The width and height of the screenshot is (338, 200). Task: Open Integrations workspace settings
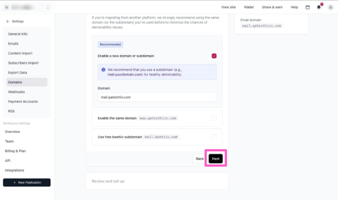[x=14, y=170]
